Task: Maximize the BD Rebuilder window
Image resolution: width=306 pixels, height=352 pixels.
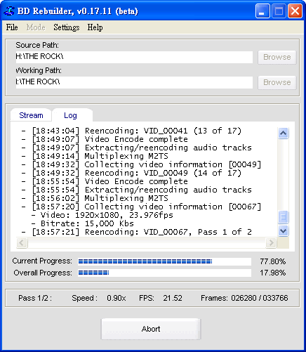Action: [279, 11]
